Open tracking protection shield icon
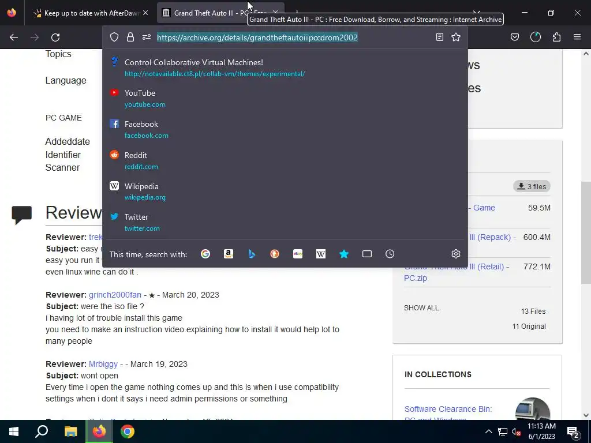 pos(114,37)
